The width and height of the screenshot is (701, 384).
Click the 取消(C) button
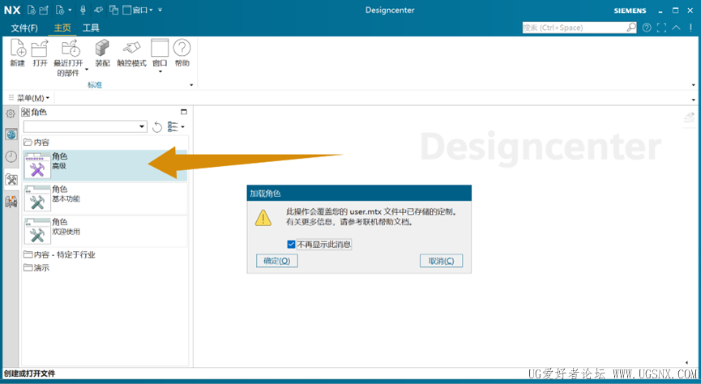(x=441, y=261)
